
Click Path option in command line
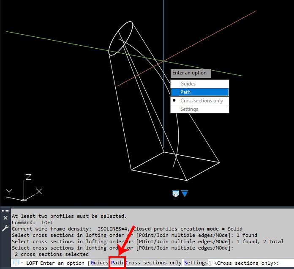117,263
